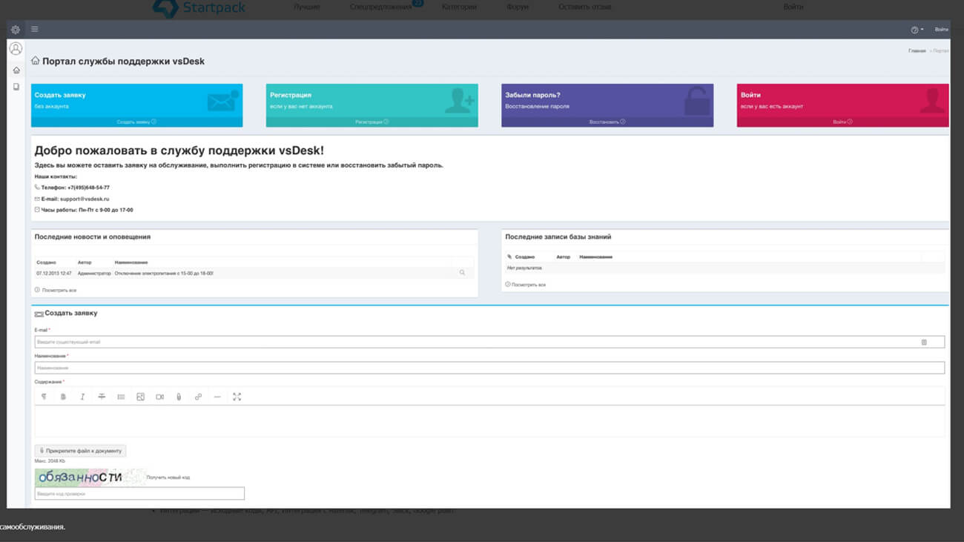This screenshot has width=964, height=542.
Task: Click the Регистрация footer link on teal tile
Action: coord(372,122)
